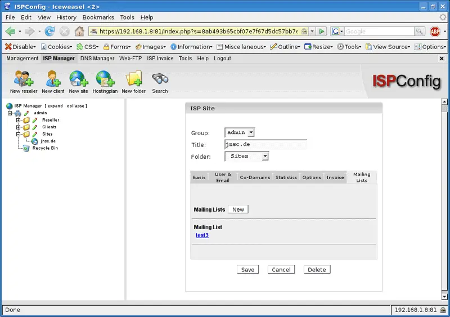Open the test3 mailing list link

202,235
